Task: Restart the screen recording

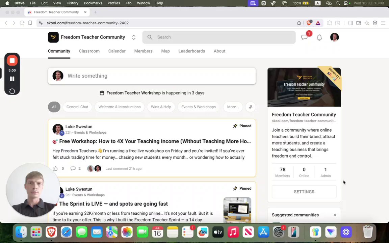Action: (x=12, y=91)
